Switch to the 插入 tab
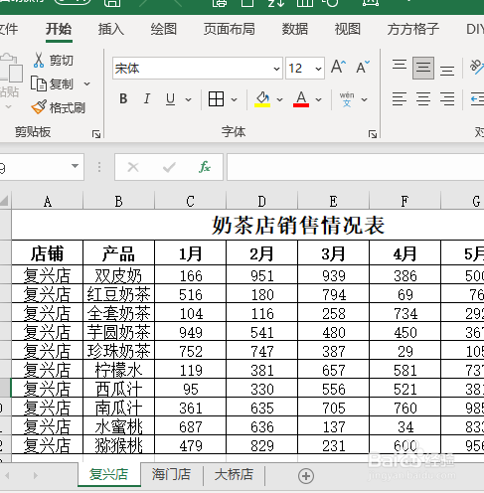This screenshot has width=484, height=493. point(111,29)
